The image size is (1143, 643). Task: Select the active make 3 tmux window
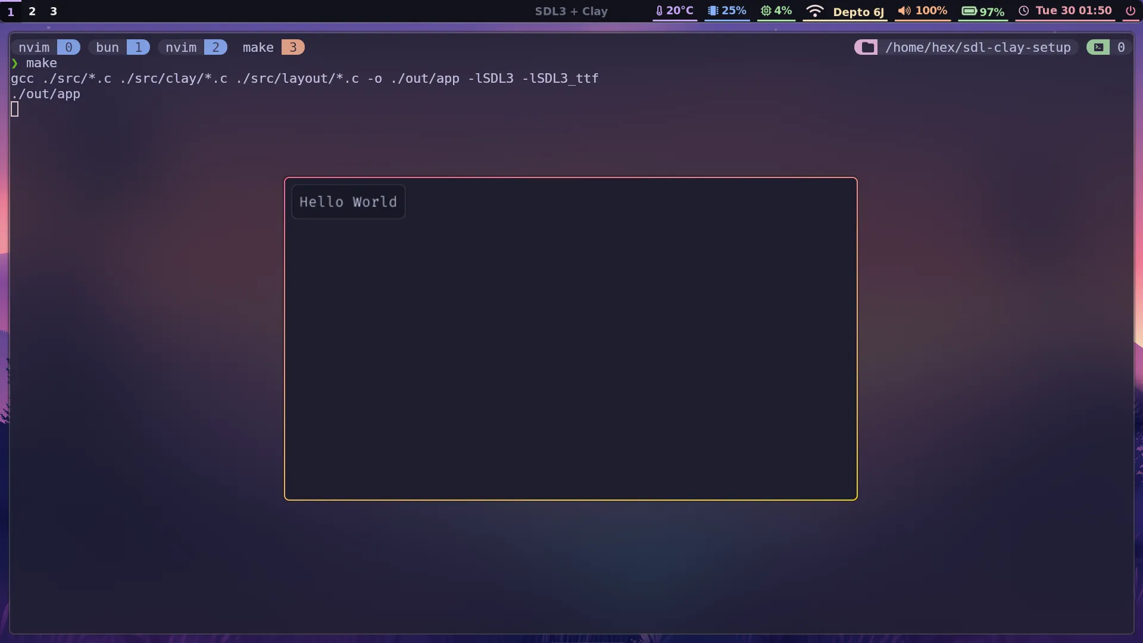click(x=271, y=48)
